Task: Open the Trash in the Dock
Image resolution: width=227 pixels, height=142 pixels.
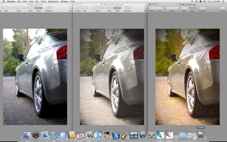Action: click(201, 135)
